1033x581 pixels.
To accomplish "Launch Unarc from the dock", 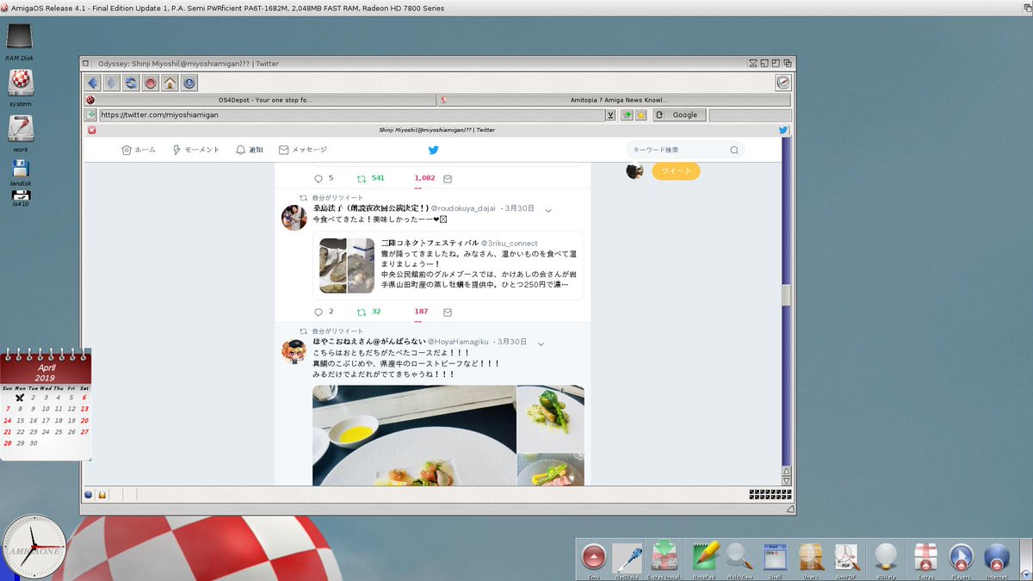I will click(x=809, y=559).
